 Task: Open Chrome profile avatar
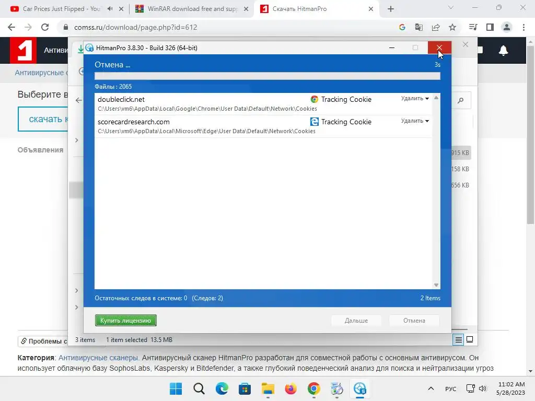click(507, 27)
